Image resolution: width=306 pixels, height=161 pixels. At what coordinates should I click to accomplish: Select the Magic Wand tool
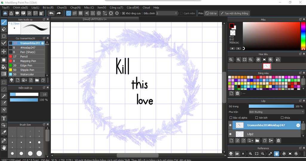coord(4,96)
